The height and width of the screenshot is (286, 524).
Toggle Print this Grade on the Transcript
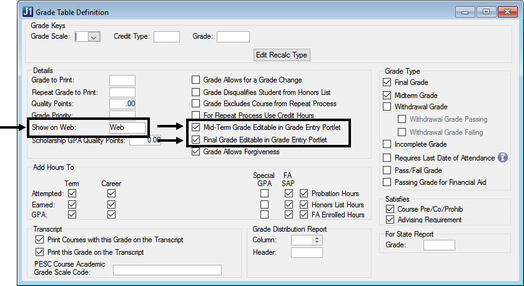coord(41,252)
